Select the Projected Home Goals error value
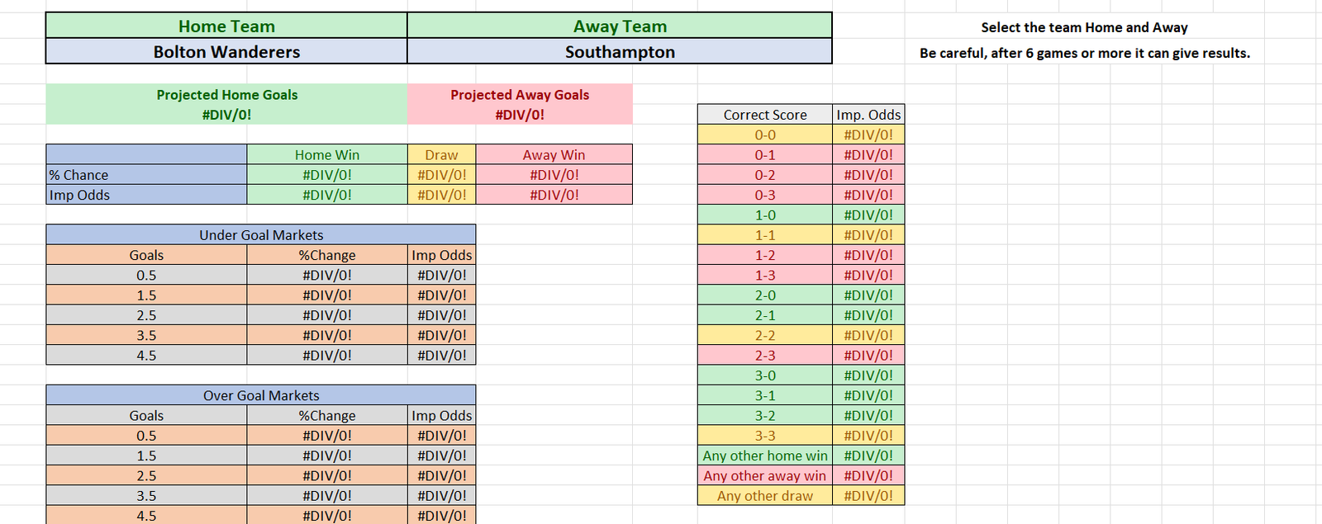Image resolution: width=1322 pixels, height=524 pixels. [226, 115]
